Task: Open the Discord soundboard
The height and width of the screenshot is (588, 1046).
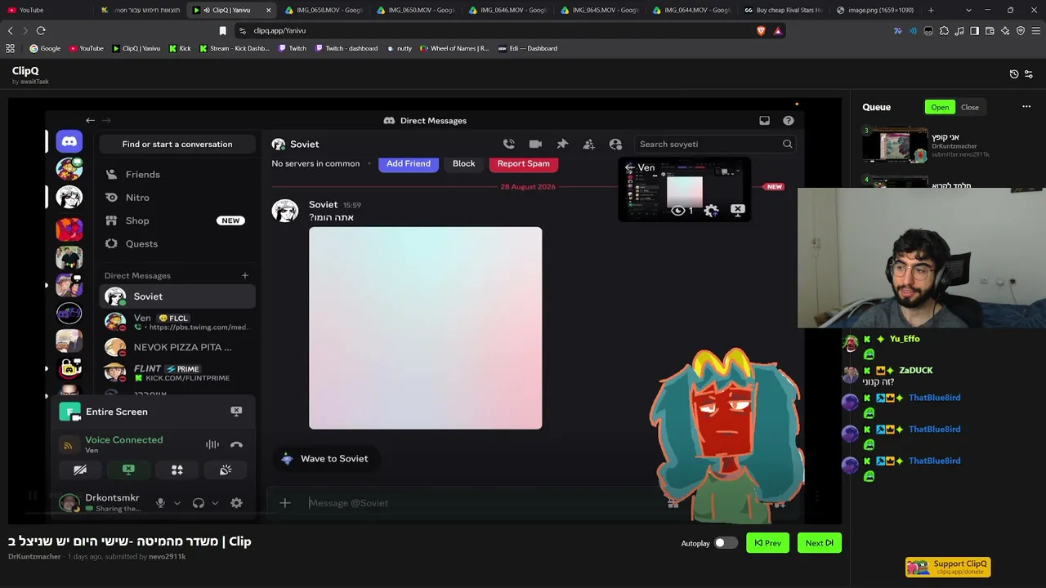Action: pos(226,470)
